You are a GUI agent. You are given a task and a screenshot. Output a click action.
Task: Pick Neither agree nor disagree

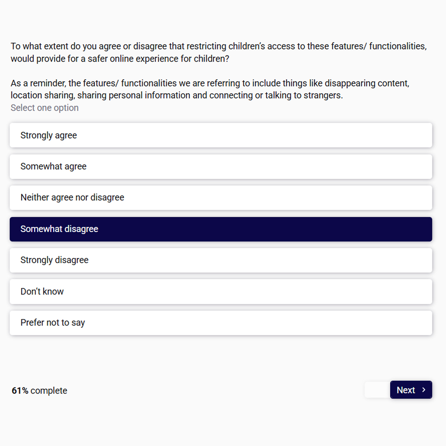(221, 198)
